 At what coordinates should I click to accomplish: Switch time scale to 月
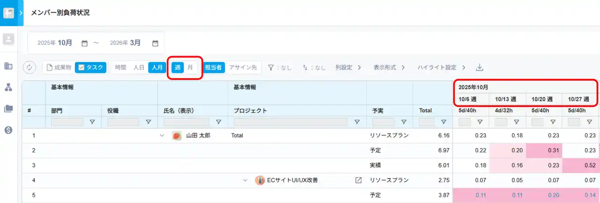pyautogui.click(x=190, y=67)
